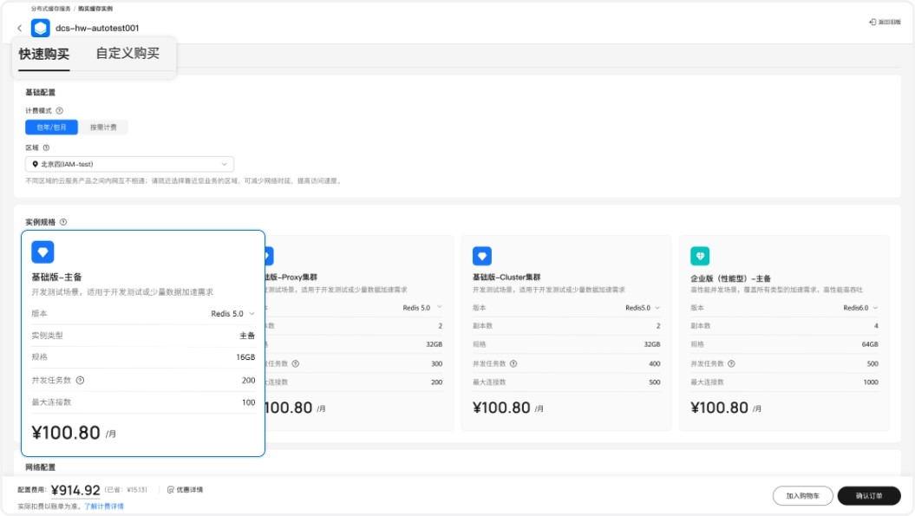Click the back arrow beside dcs-hw-autotest001
The image size is (915, 516).
point(20,29)
